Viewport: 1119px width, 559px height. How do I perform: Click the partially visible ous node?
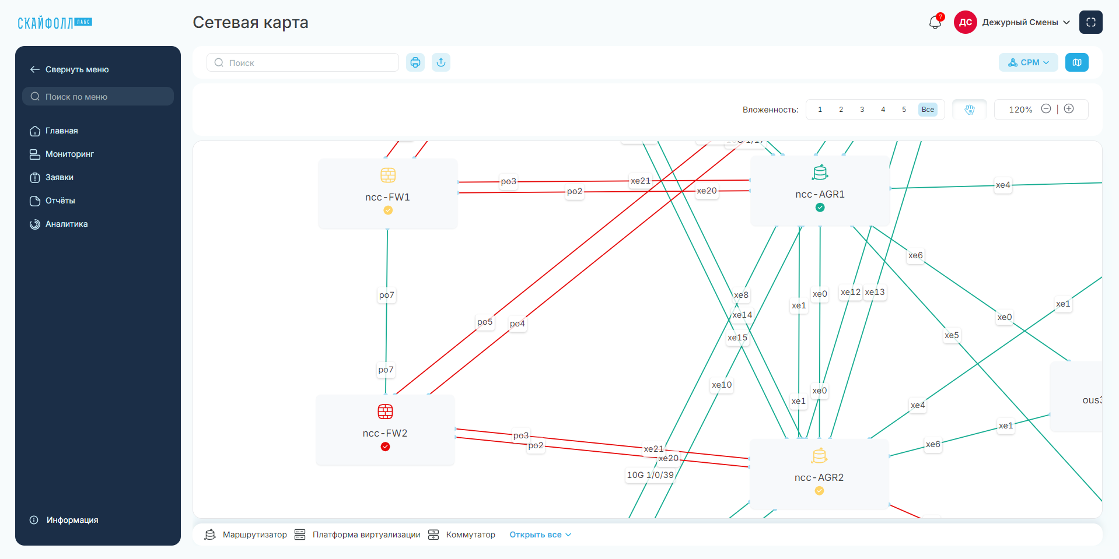pyautogui.click(x=1076, y=396)
